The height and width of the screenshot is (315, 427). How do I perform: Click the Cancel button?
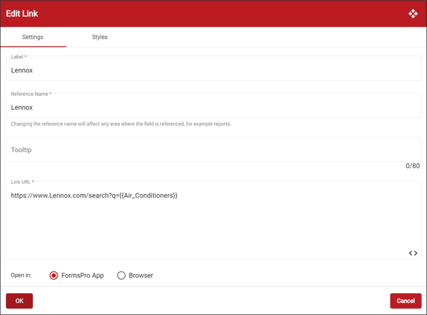pyautogui.click(x=405, y=301)
